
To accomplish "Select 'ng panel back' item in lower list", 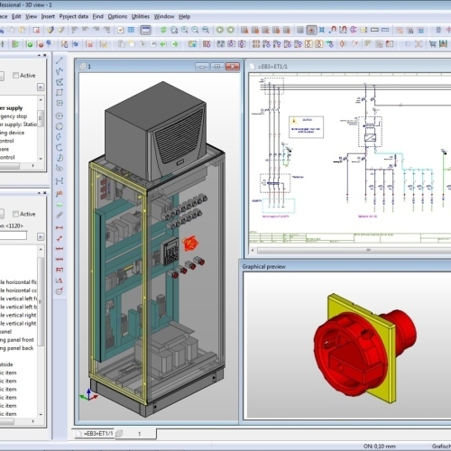I will click(16, 348).
